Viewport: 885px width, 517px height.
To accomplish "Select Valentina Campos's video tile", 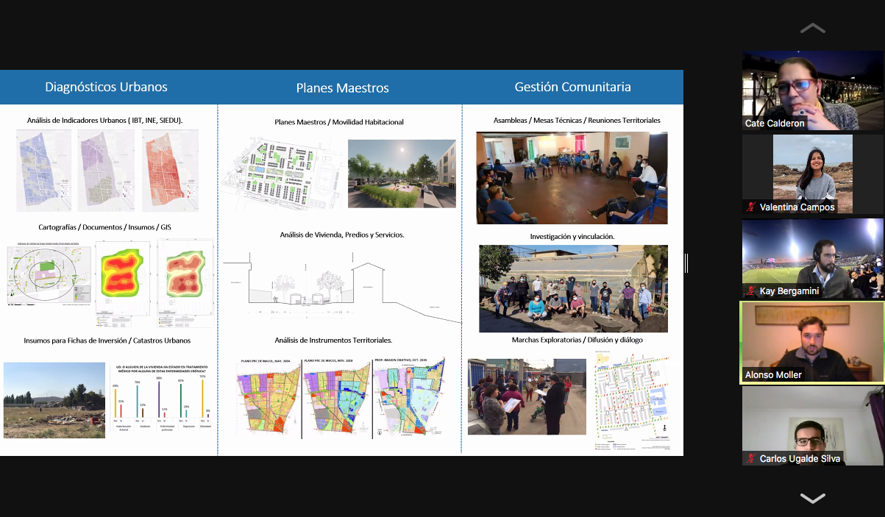I will (x=812, y=174).
